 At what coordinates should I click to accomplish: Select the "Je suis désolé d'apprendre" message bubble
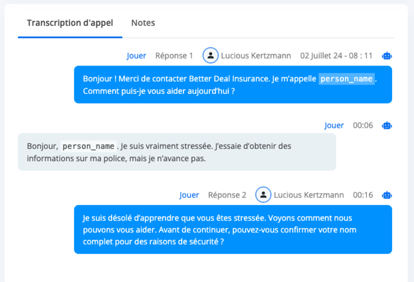click(233, 230)
